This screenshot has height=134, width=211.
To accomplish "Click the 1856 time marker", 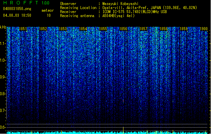I will click(123, 29).
